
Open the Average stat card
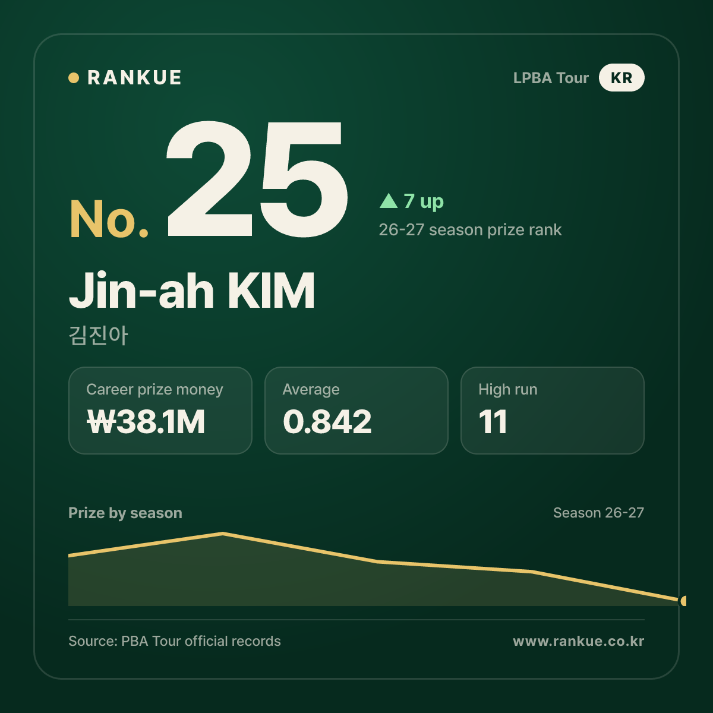(x=356, y=411)
